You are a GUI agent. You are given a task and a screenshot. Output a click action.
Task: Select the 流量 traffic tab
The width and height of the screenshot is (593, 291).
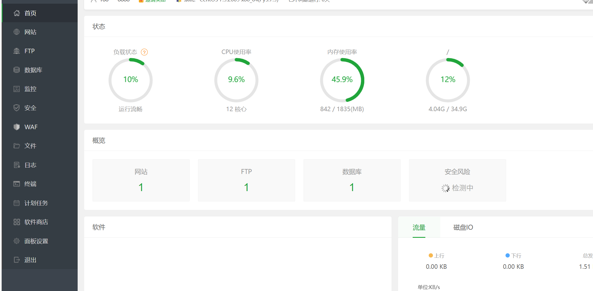pyautogui.click(x=419, y=227)
